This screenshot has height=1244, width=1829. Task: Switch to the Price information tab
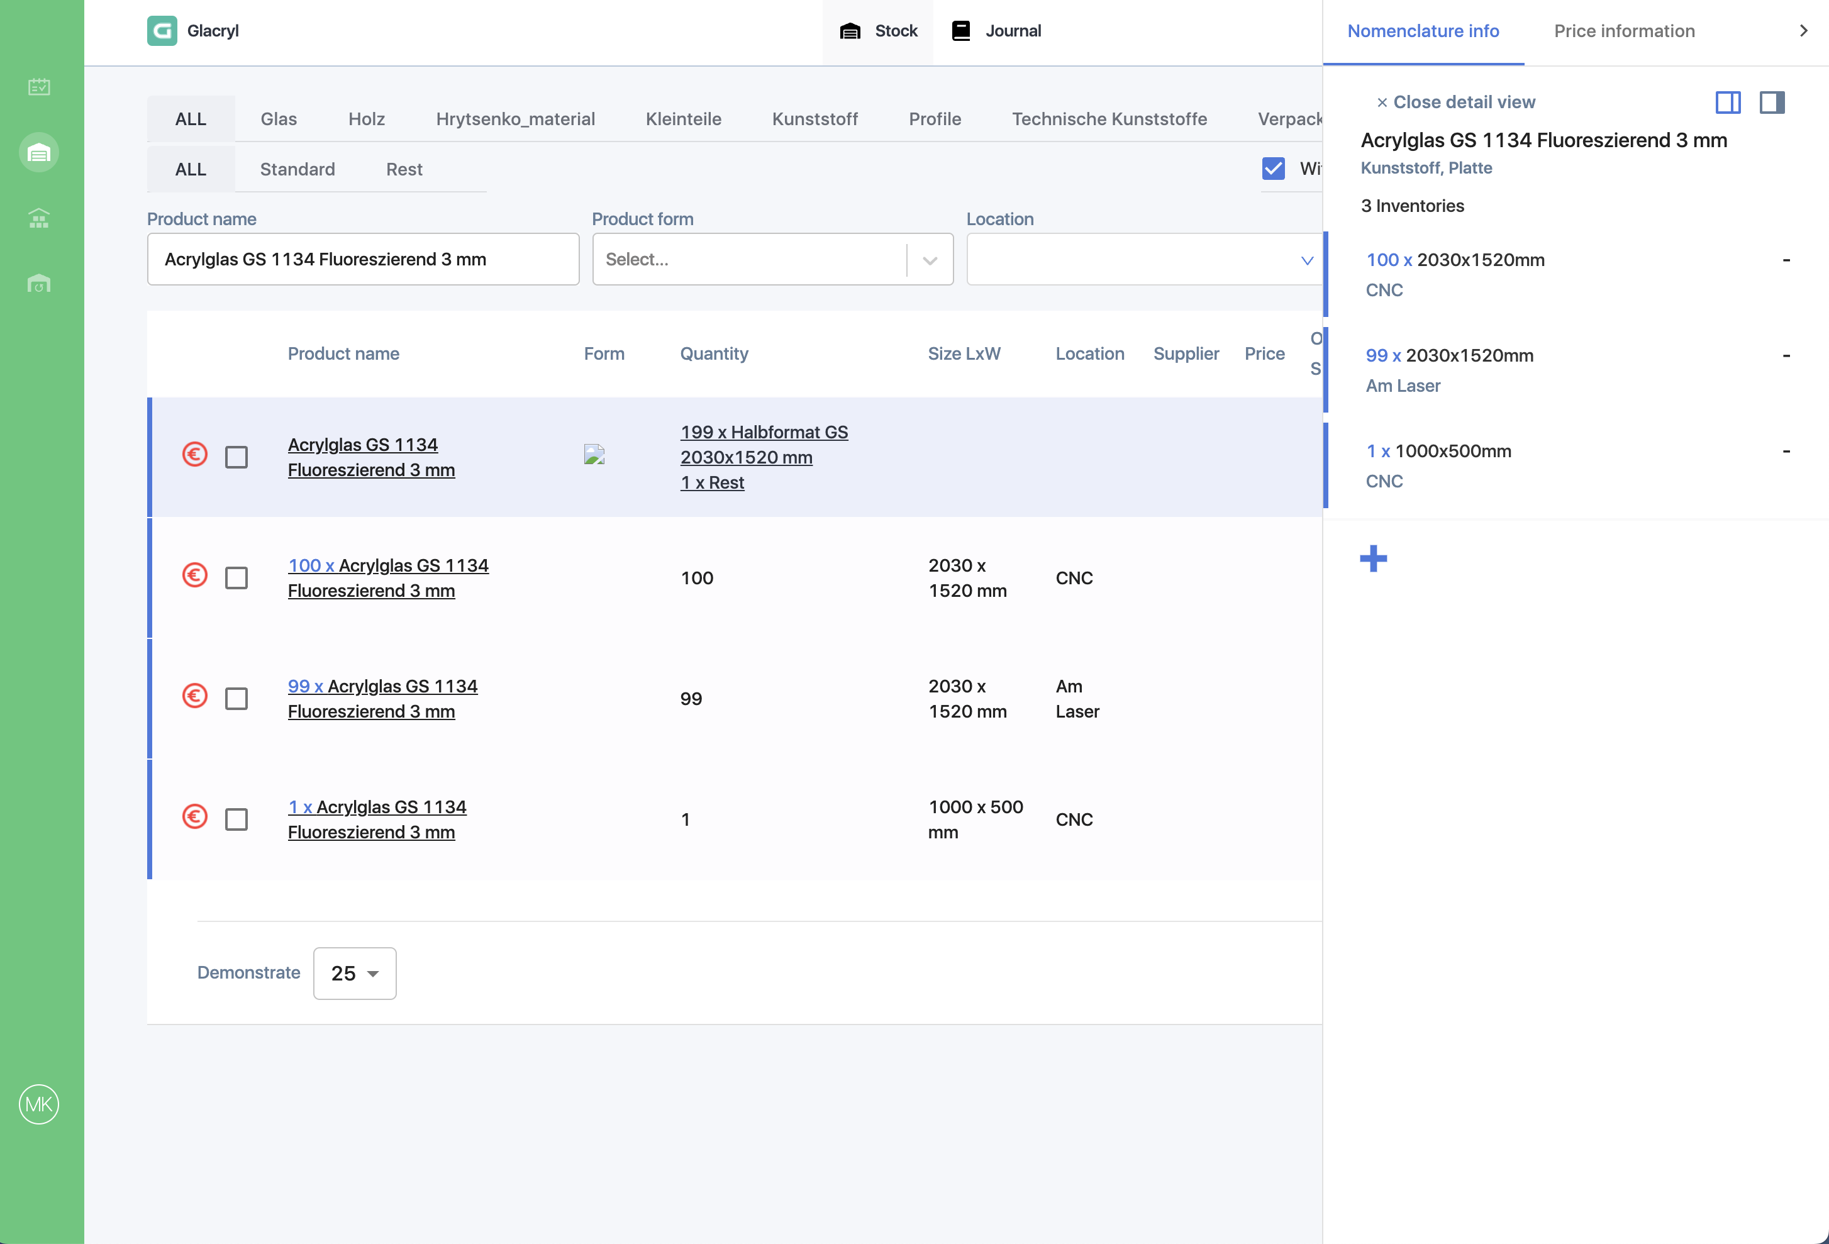(x=1625, y=31)
